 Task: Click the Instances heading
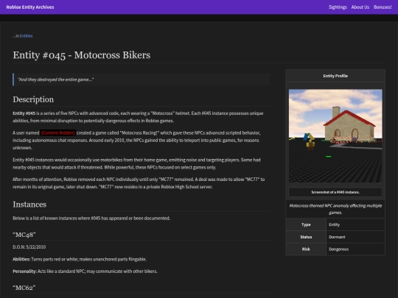[x=29, y=205]
